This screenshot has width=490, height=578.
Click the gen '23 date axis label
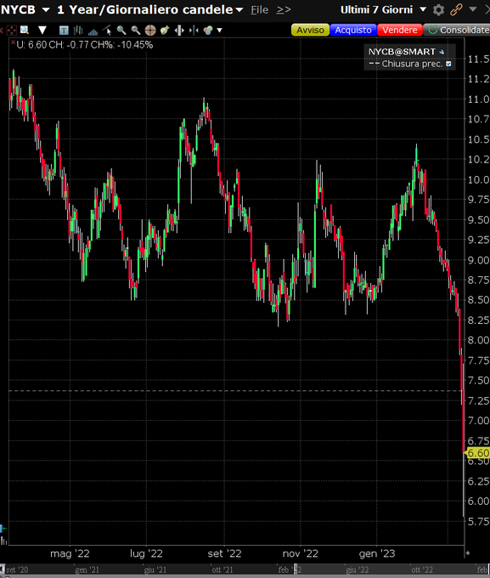377,553
